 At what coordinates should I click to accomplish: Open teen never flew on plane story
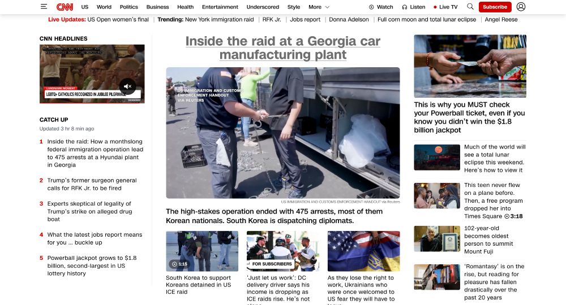pyautogui.click(x=494, y=201)
